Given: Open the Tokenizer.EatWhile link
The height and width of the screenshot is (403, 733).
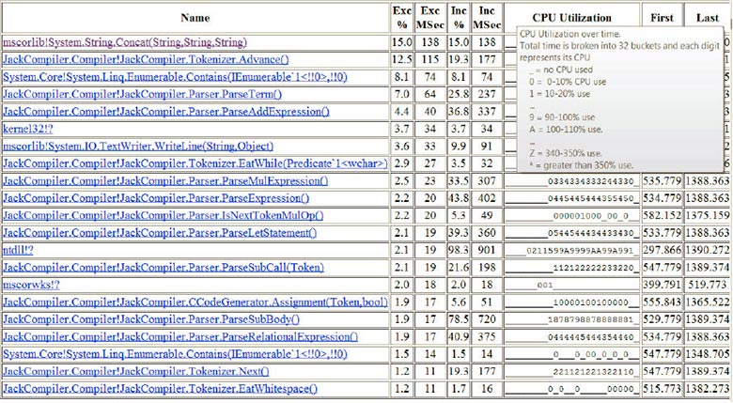Looking at the screenshot, I should pyautogui.click(x=195, y=163).
